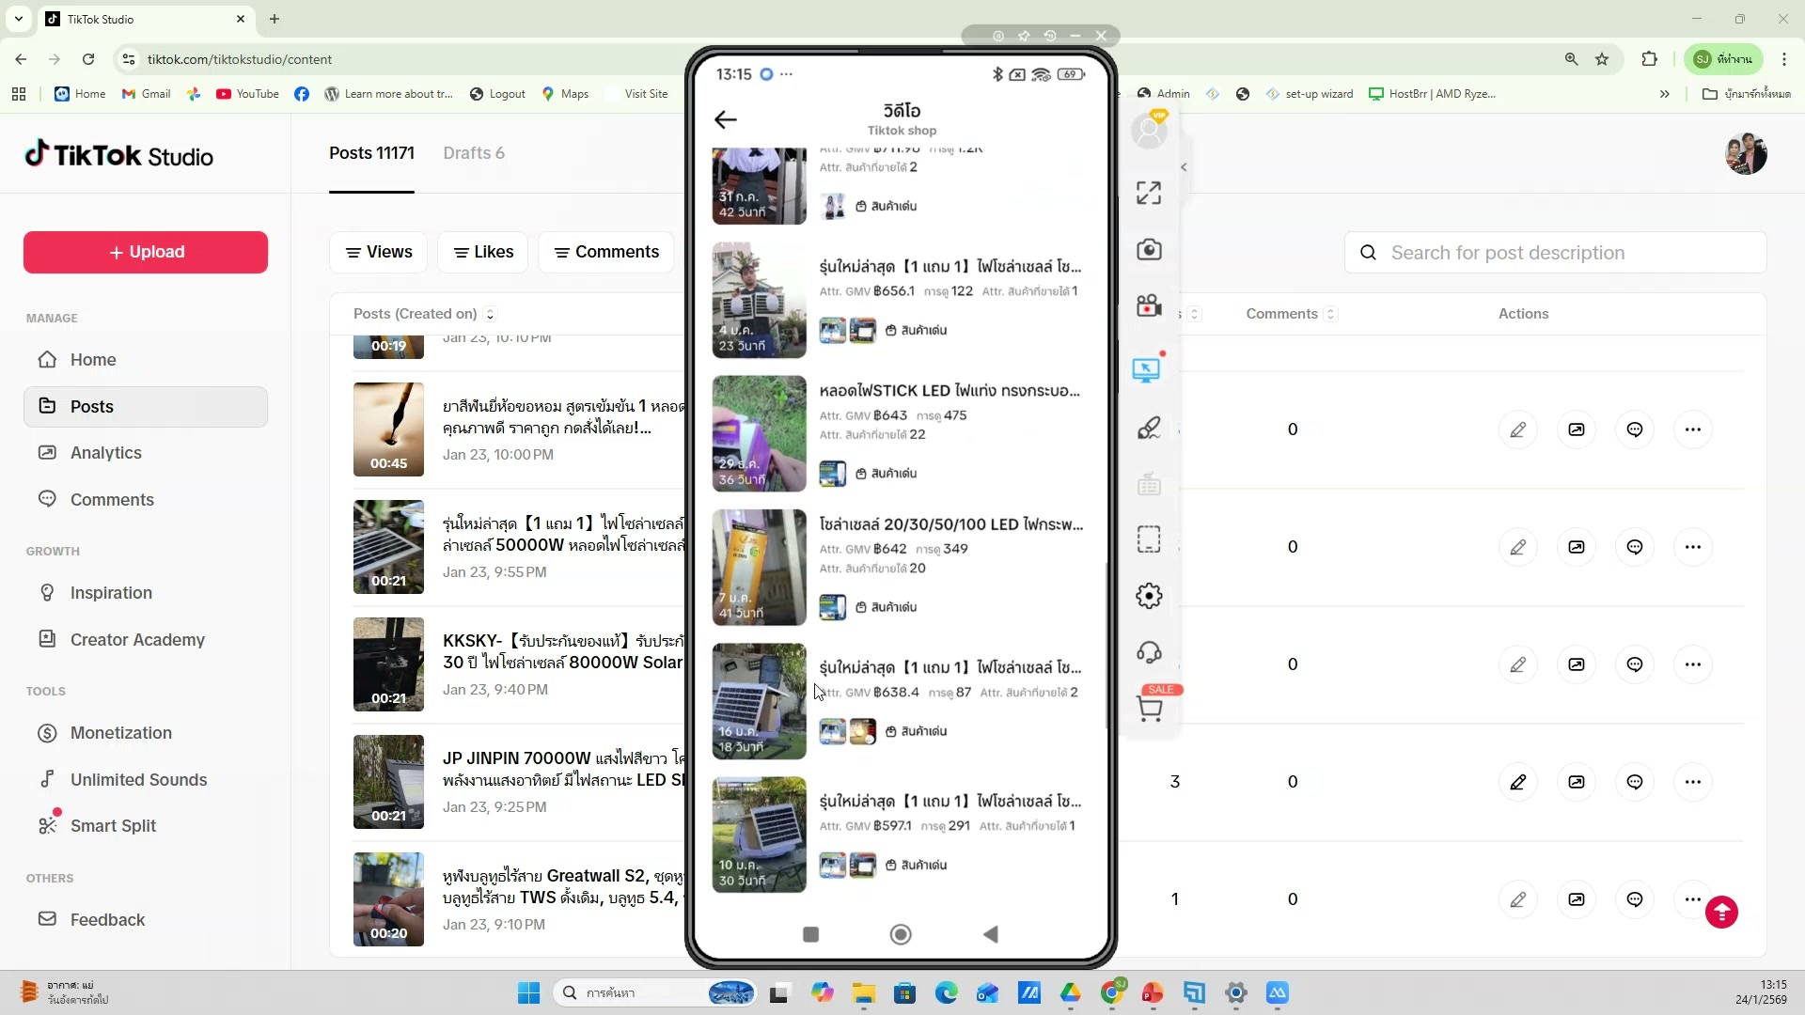The image size is (1805, 1015).
Task: Open the shop cart with the SALE badge
Action: coord(1151,709)
